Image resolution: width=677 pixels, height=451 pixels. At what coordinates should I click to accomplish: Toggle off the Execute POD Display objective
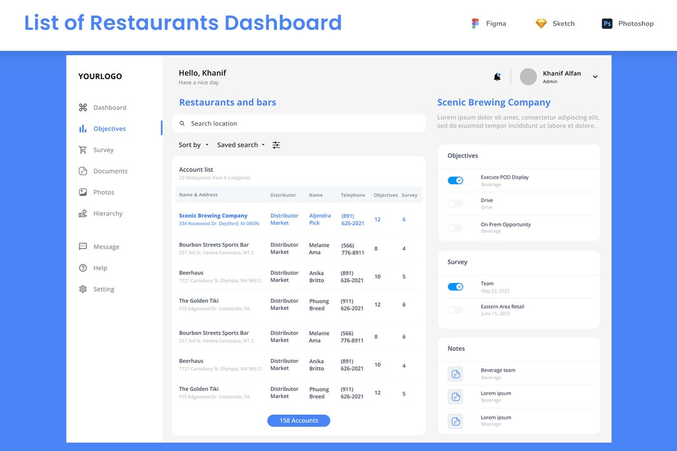[455, 180]
